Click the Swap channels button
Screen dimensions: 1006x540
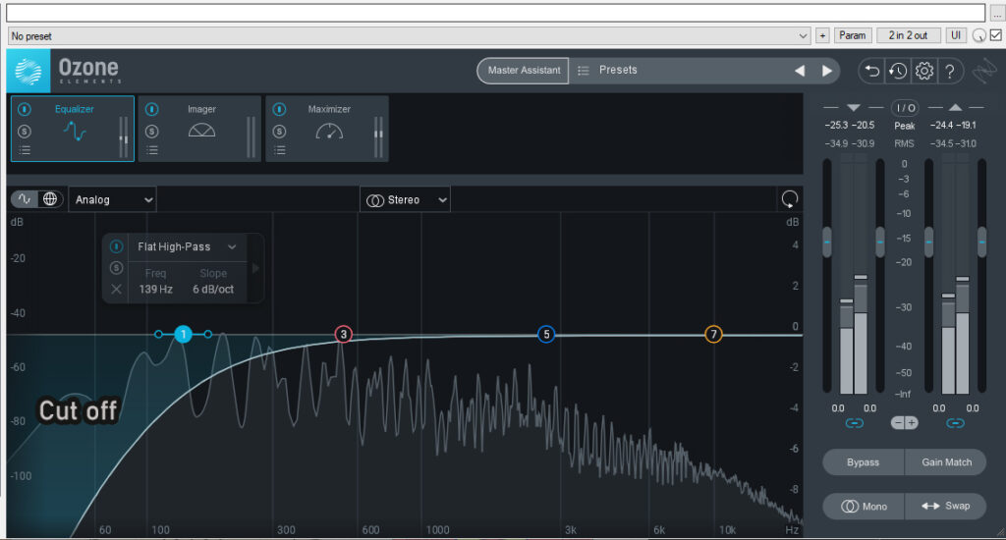[946, 506]
